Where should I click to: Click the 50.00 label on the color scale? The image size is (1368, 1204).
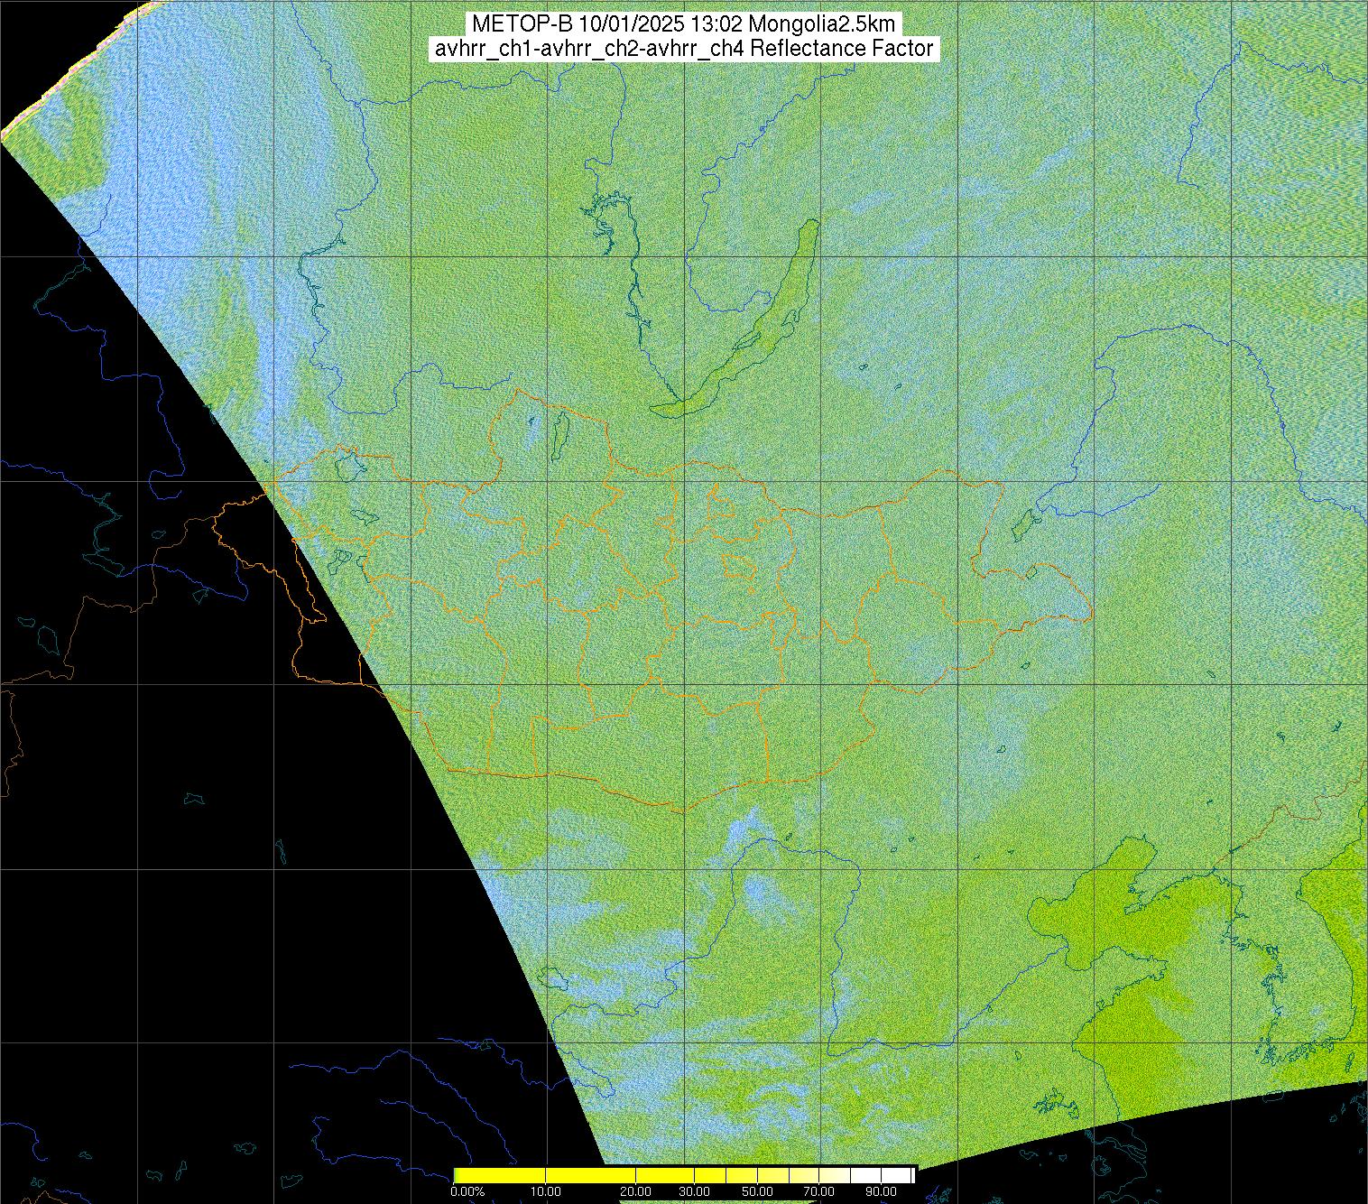pos(759,1191)
